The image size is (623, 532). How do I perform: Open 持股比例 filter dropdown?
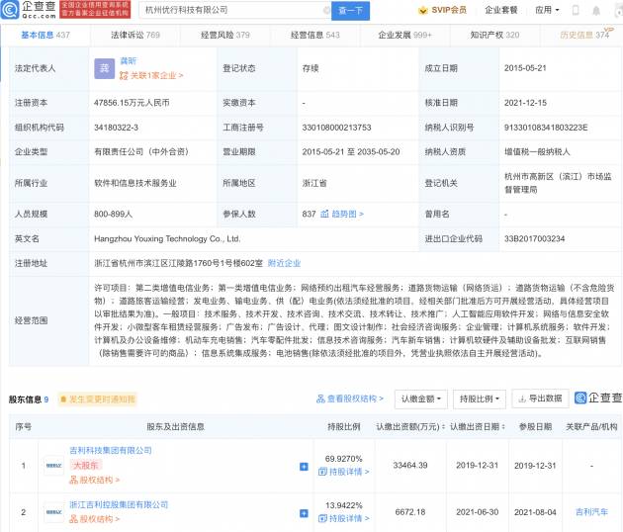pyautogui.click(x=480, y=399)
